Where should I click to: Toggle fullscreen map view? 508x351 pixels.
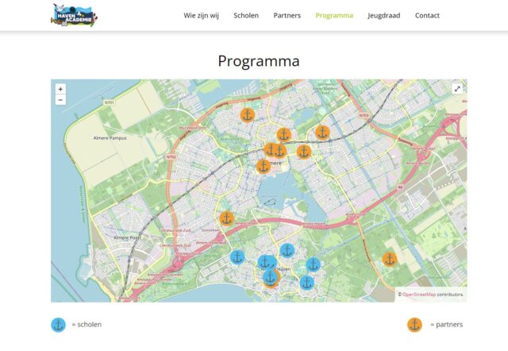click(x=457, y=89)
